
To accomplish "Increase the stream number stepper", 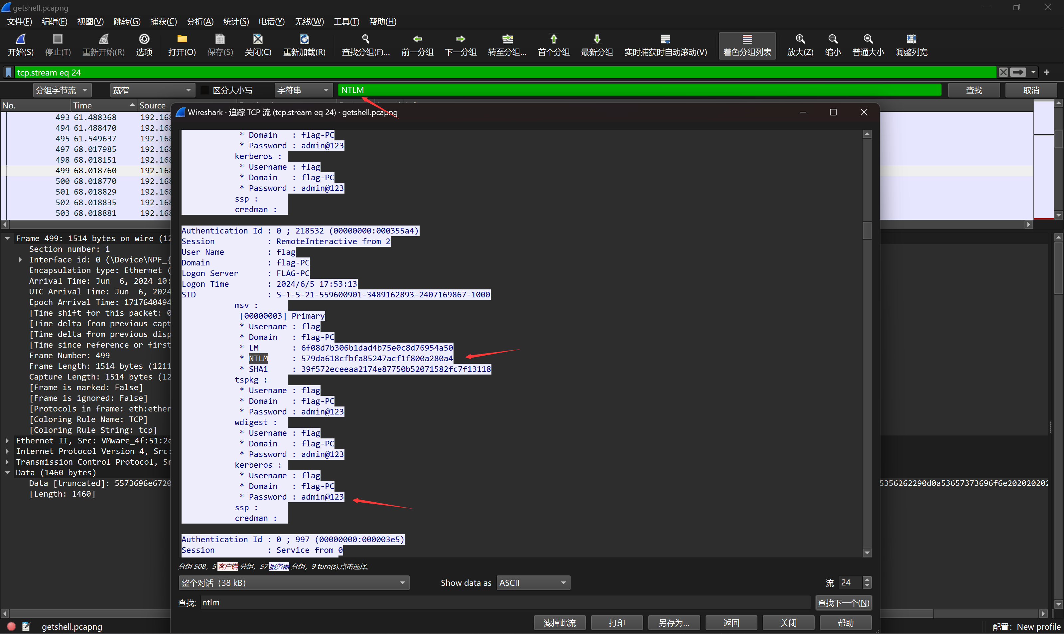I will click(867, 580).
